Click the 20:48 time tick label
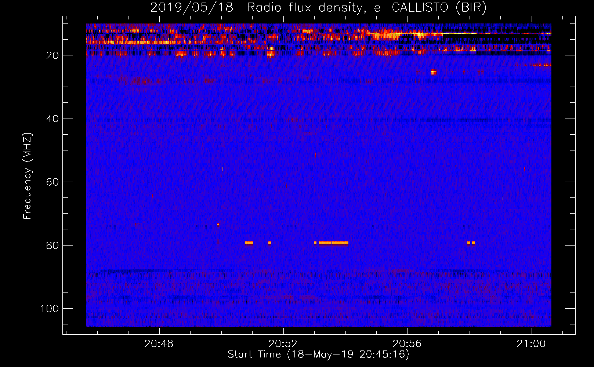The height and width of the screenshot is (367, 594). [159, 344]
